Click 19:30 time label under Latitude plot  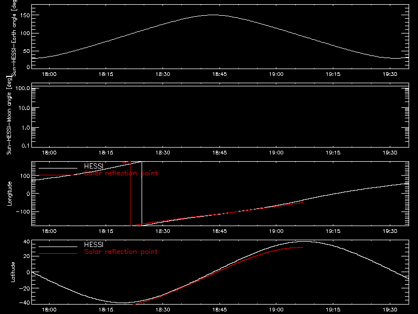pyautogui.click(x=390, y=309)
